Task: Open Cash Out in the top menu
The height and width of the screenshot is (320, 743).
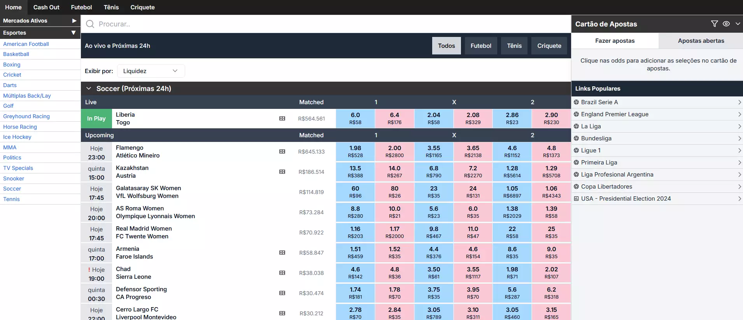Action: coord(46,7)
